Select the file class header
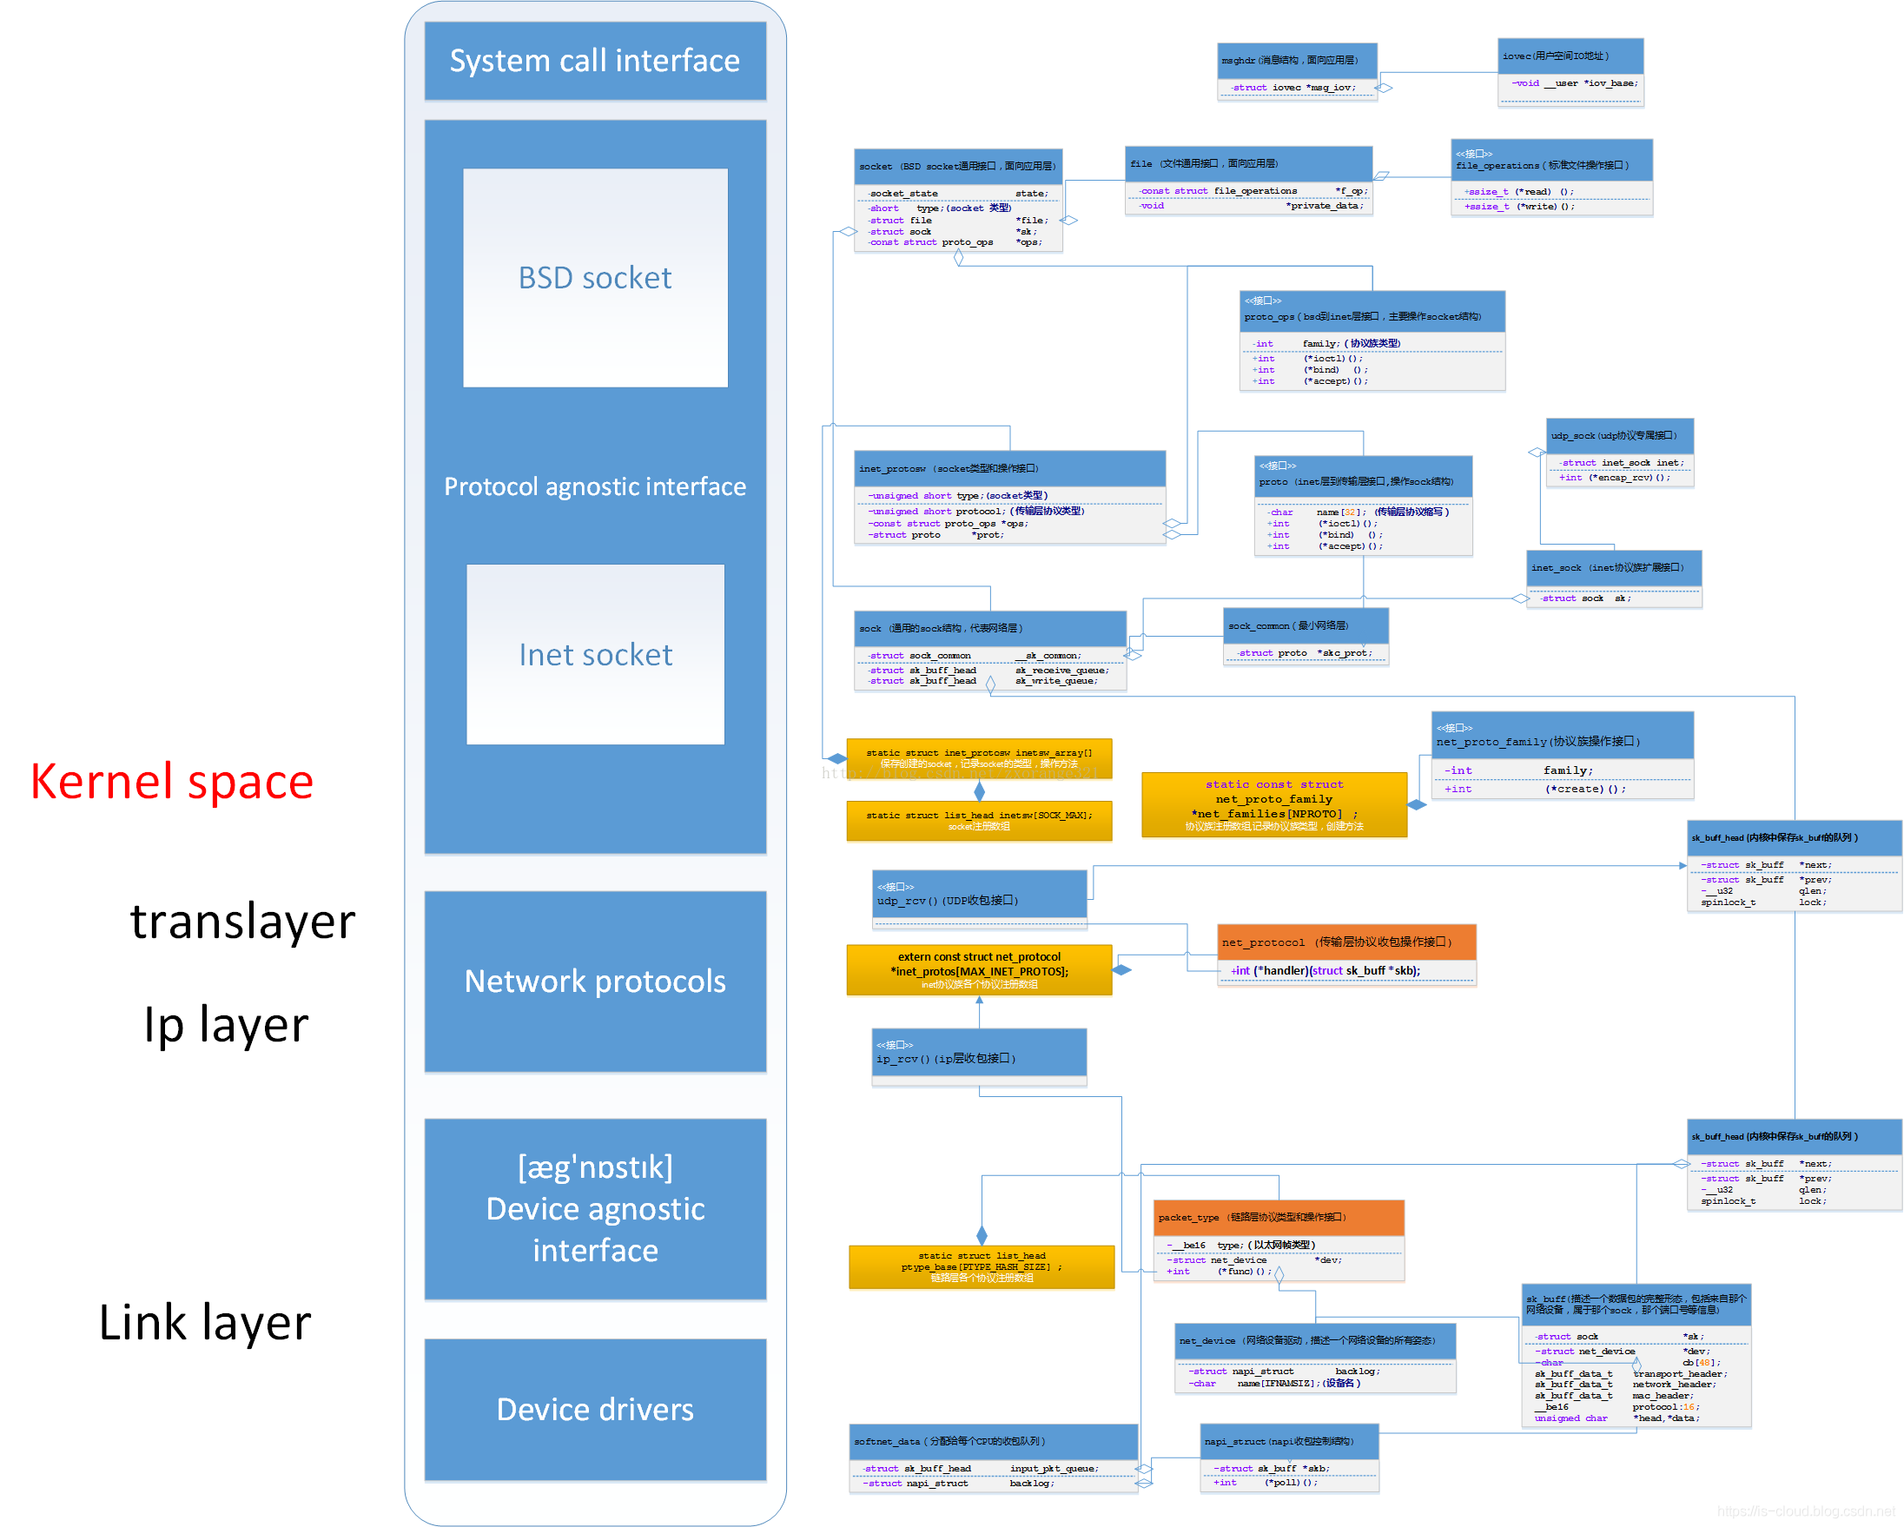 [1249, 163]
